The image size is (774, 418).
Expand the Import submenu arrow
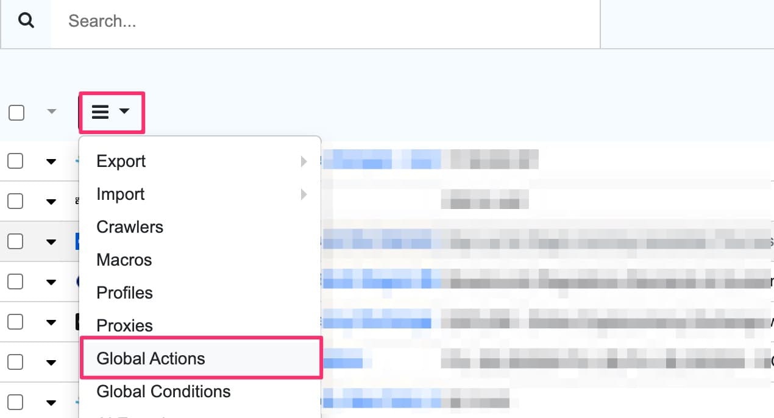coord(303,194)
